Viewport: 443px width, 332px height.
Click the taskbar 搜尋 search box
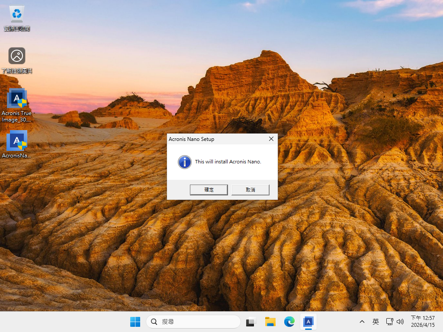[193, 322]
